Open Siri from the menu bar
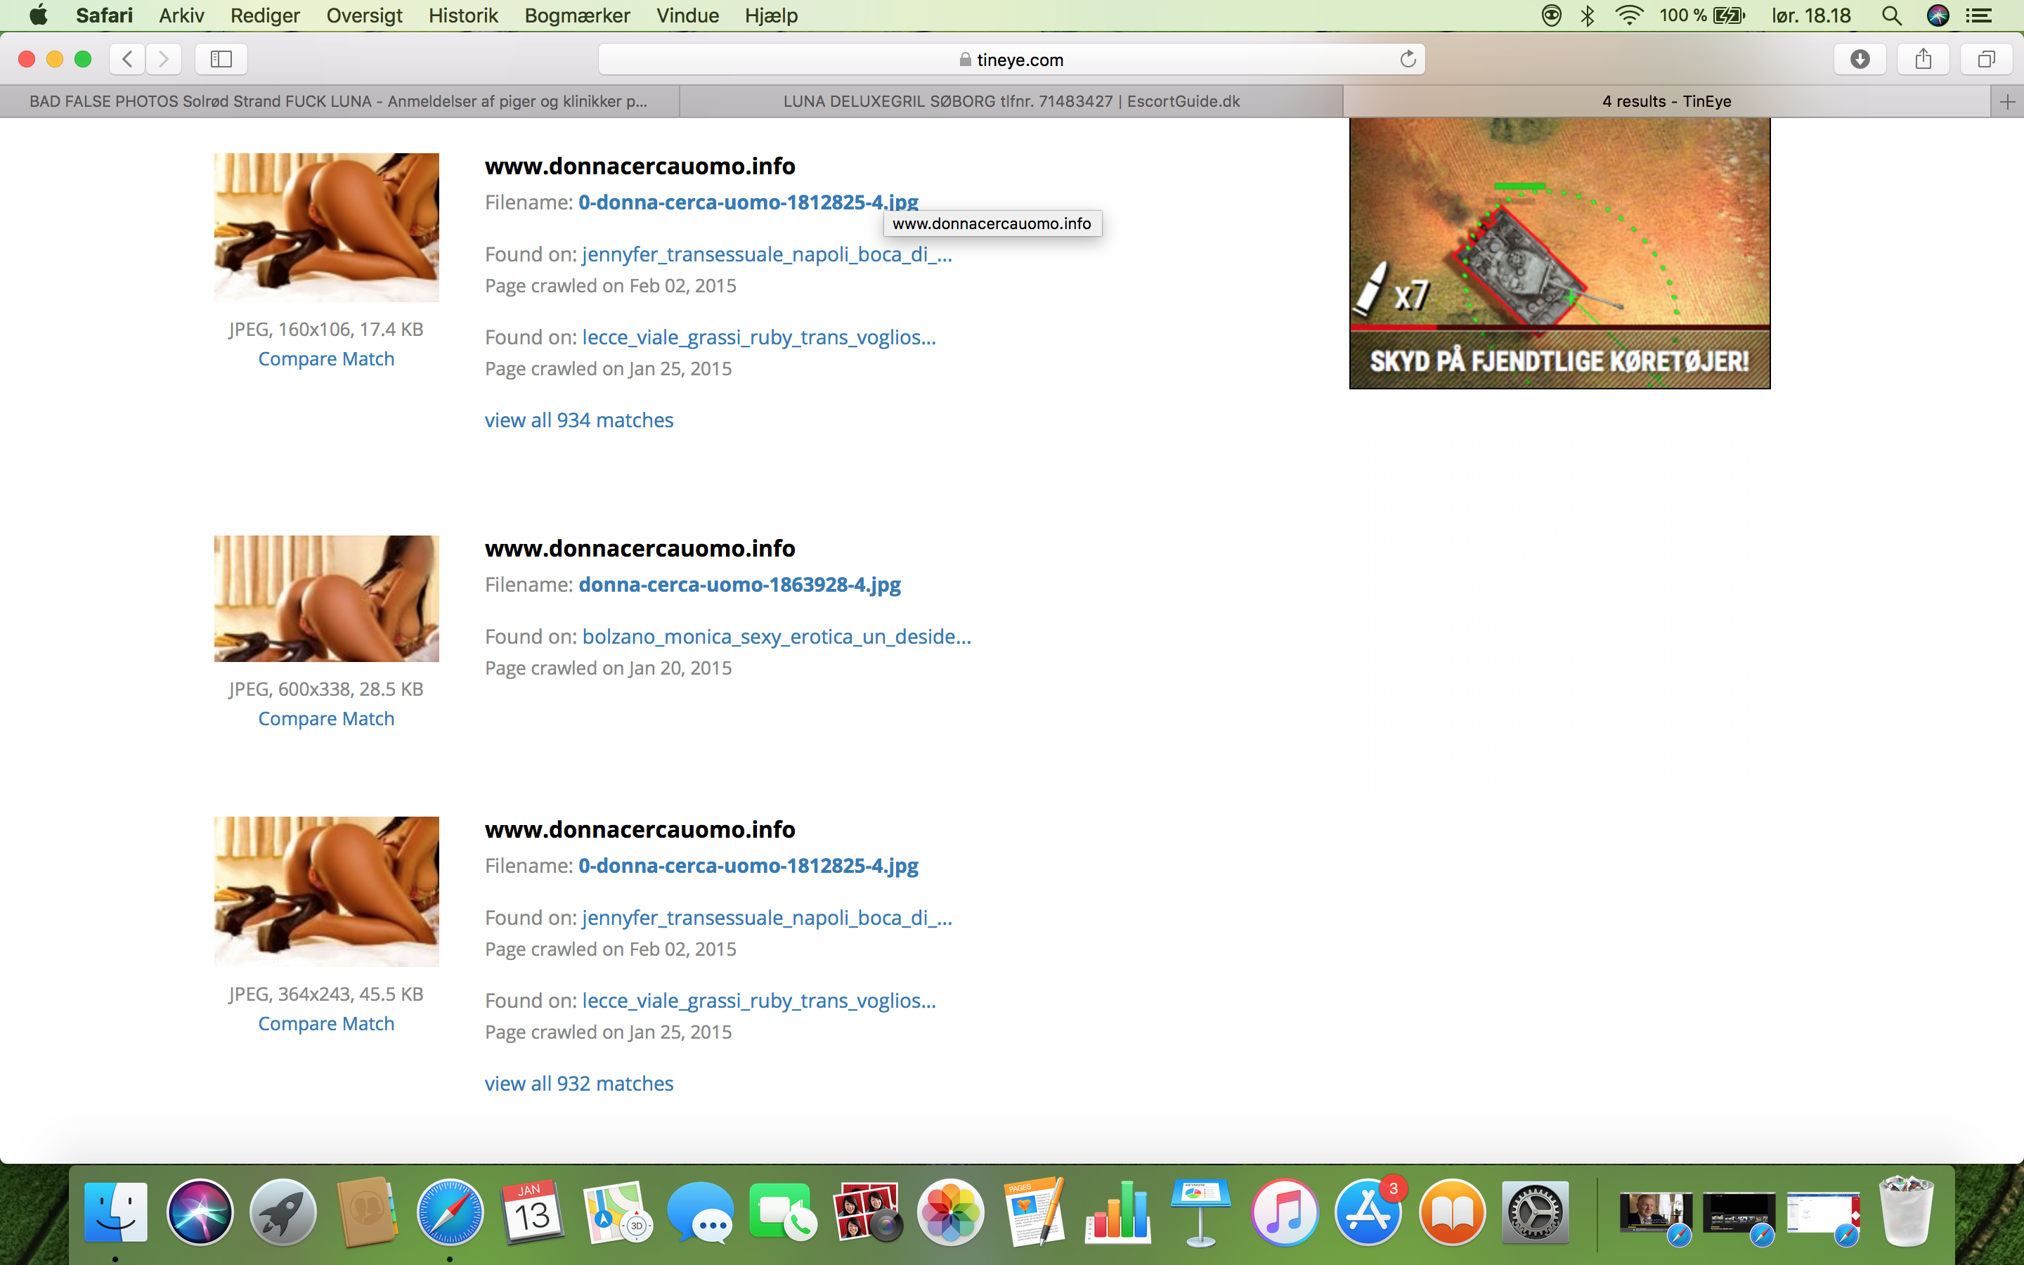The height and width of the screenshot is (1265, 2024). pos(1938,15)
